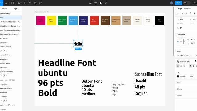
Task: Click the user avatar M
Action: coord(171,3)
